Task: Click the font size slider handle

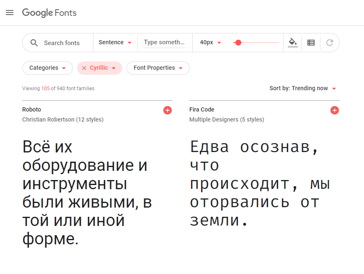Action: pos(238,43)
